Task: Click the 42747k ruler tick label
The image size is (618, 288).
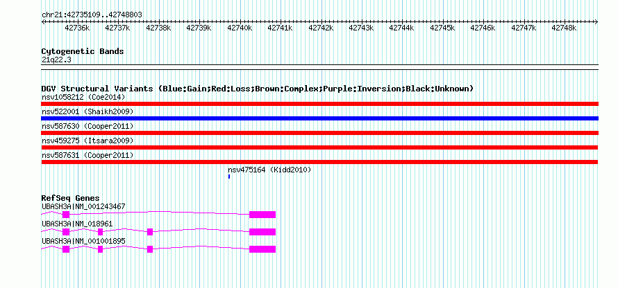Action: 524,28
